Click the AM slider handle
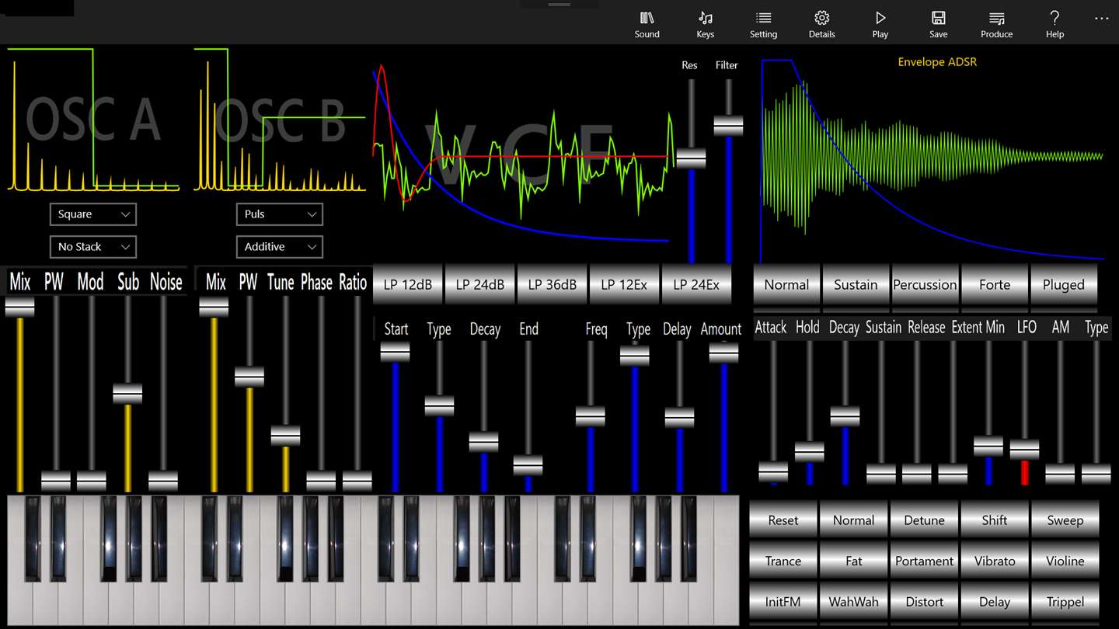Viewport: 1119px width, 629px height. [1060, 473]
